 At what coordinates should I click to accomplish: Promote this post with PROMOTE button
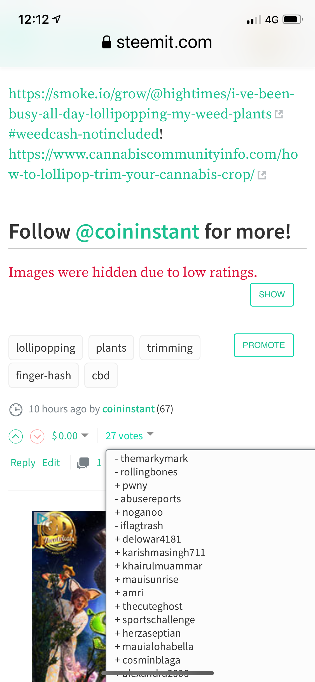coord(264,345)
